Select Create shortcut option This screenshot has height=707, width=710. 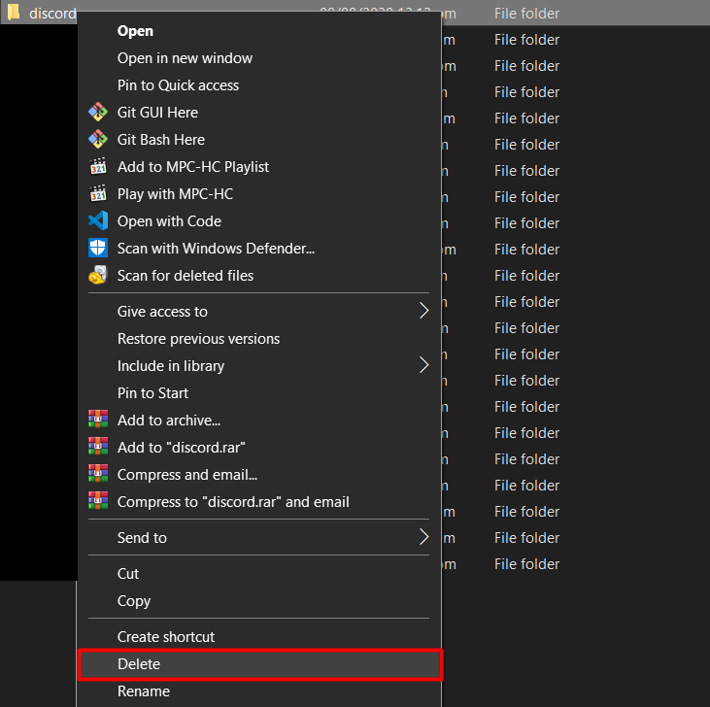166,637
